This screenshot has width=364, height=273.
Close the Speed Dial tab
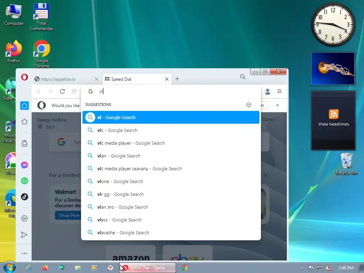tap(167, 79)
